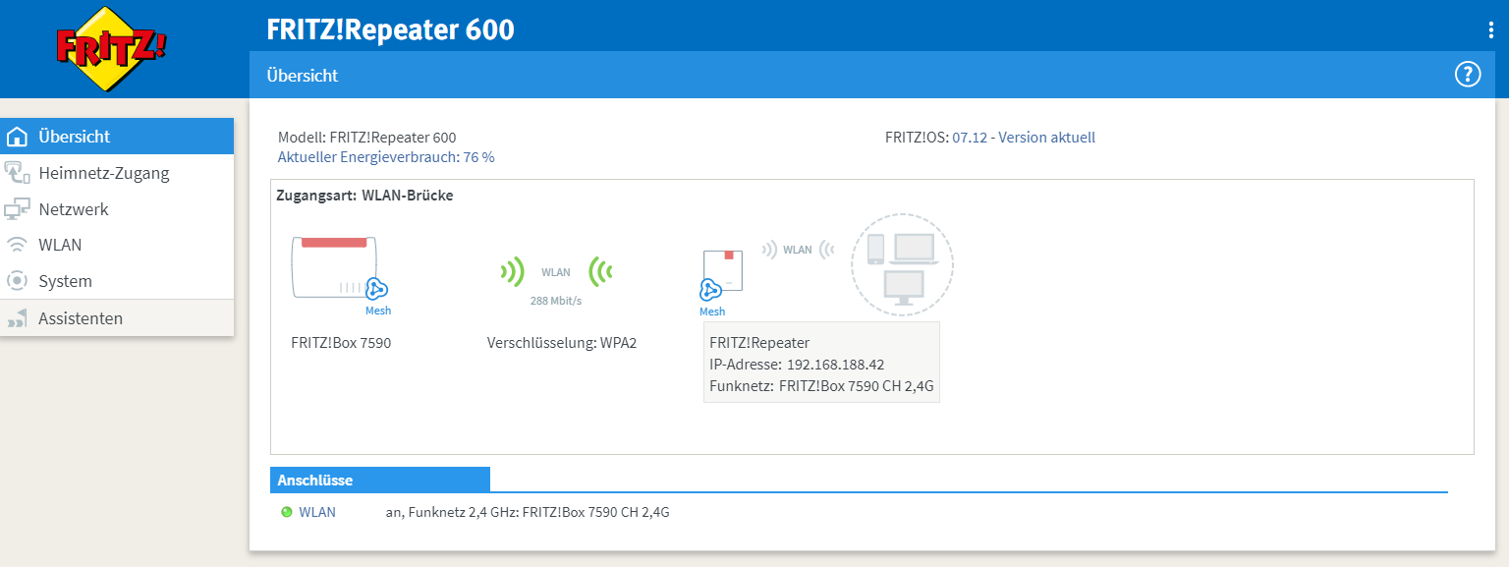Open the three-dot menu in header
1509x567 pixels.
(x=1491, y=29)
